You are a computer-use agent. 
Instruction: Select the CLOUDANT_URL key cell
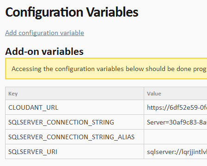coord(74,107)
